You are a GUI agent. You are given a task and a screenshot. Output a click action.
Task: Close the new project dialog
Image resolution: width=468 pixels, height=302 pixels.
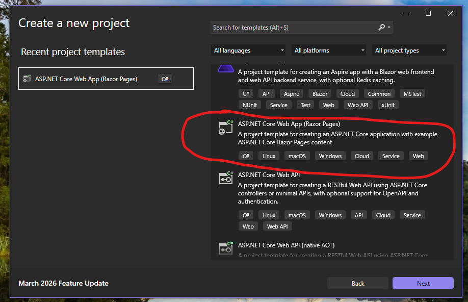click(x=451, y=13)
